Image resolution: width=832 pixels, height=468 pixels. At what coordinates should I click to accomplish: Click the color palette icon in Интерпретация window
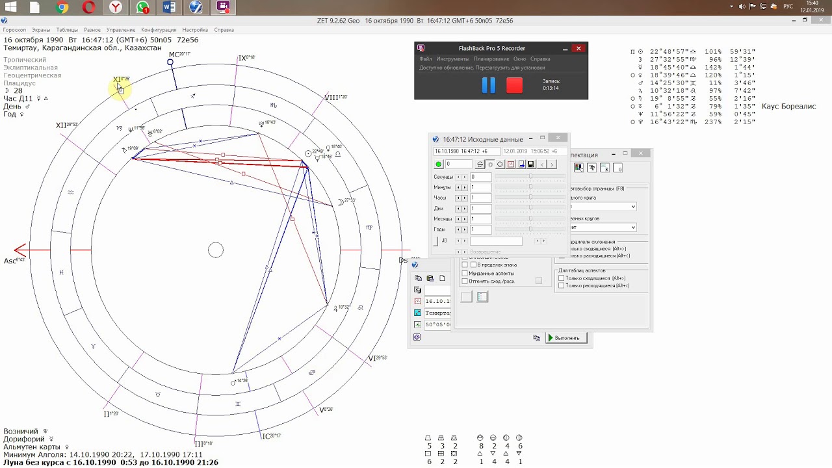point(578,168)
